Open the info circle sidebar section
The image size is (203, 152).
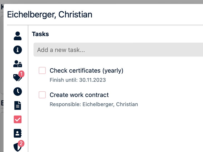tap(18, 50)
